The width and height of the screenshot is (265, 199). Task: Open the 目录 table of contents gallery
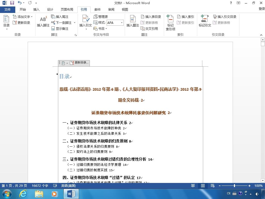[6, 23]
